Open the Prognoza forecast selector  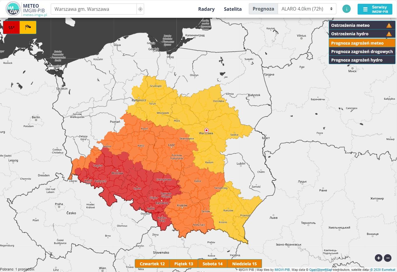[263, 9]
